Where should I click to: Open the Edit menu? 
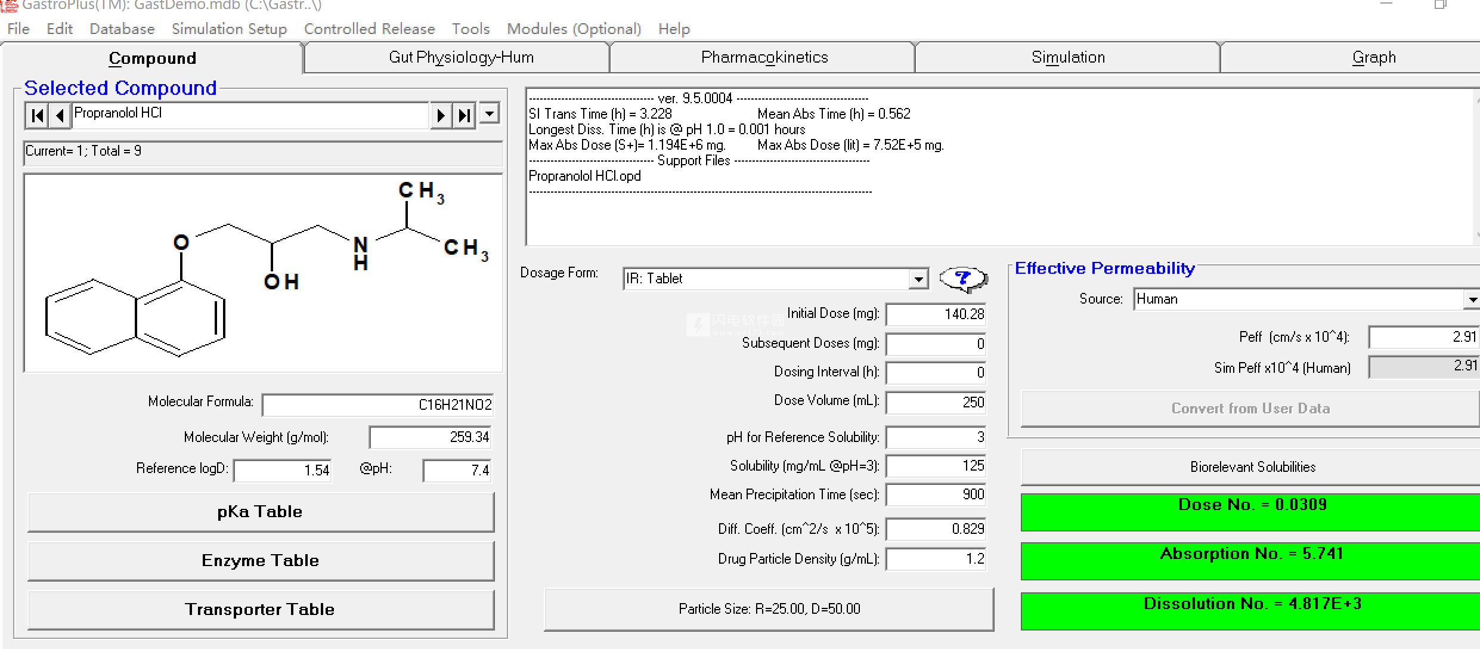(60, 29)
